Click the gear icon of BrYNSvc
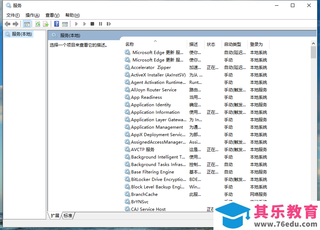Viewport: 320px width, 230px height. pos(128,202)
